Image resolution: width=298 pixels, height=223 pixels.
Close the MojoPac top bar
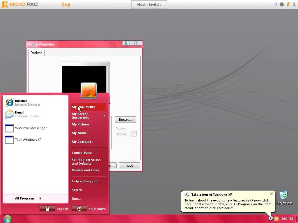(x=294, y=4)
